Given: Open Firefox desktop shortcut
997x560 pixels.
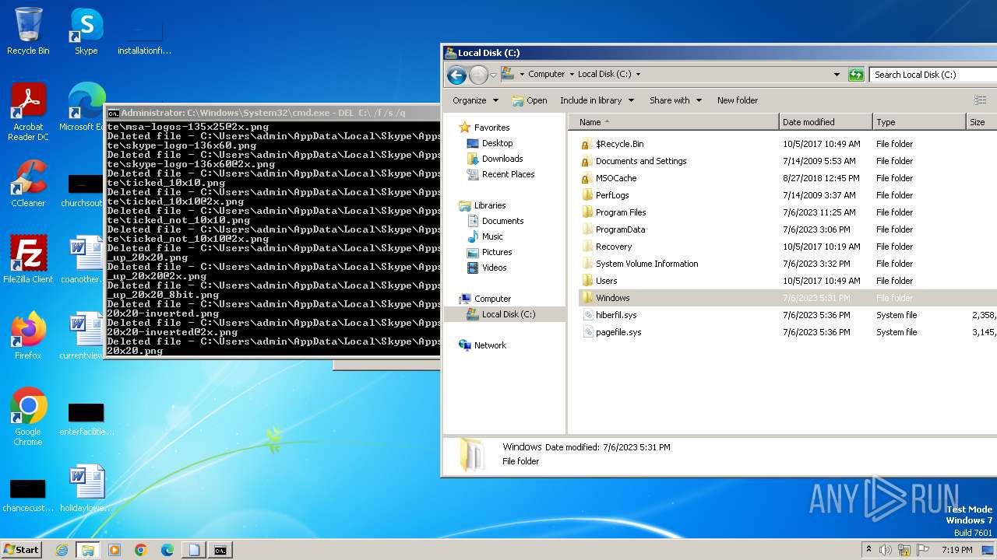Looking at the screenshot, I should pos(28,335).
